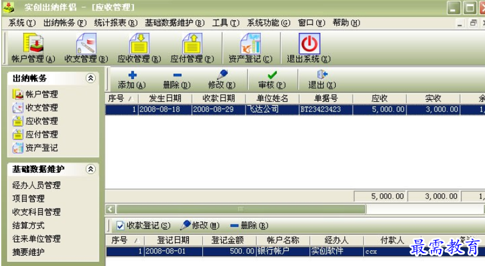Select date cell 2008-08-18

coord(165,110)
